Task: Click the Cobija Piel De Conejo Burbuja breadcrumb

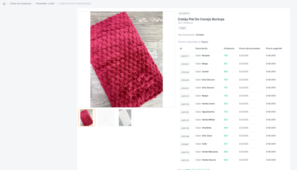Action: tap(75, 4)
